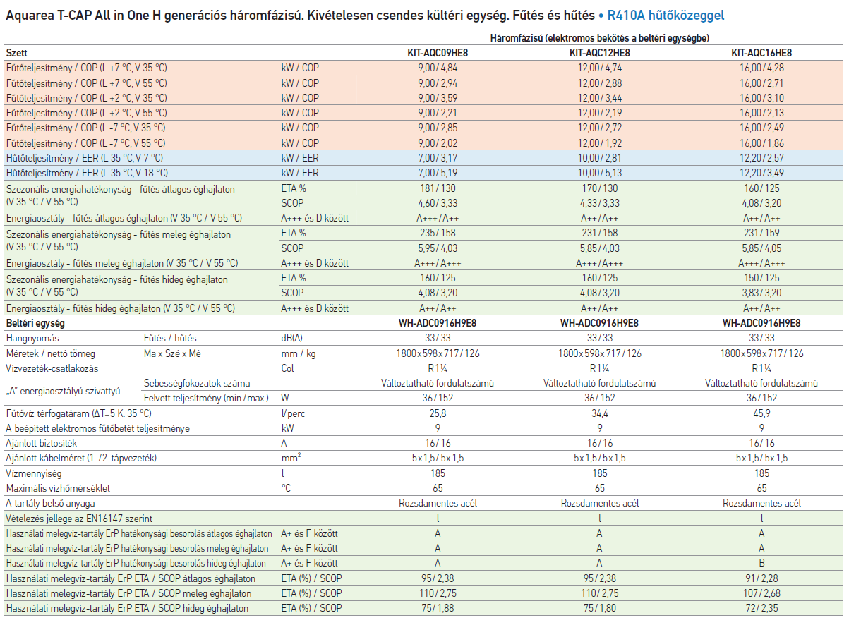
Task: Click the value 16,00/ 1,86
Action: click(761, 143)
